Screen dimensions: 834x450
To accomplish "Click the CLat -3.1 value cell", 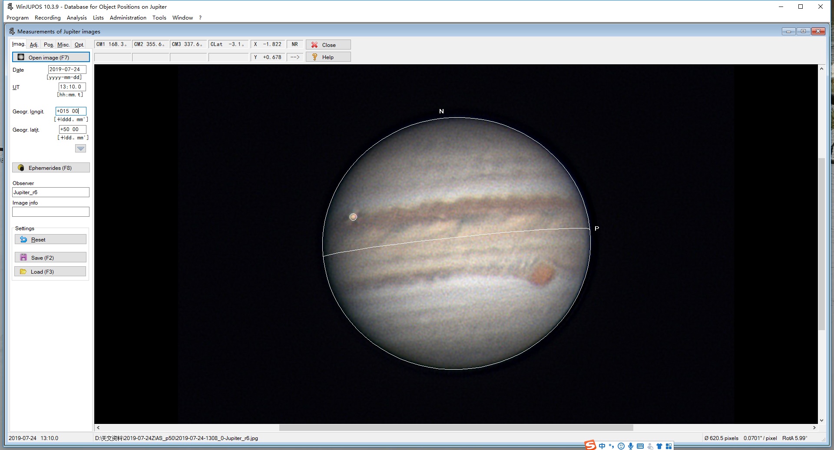I will [228, 44].
